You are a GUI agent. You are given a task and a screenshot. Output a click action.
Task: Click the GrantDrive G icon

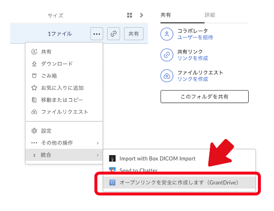112,182
